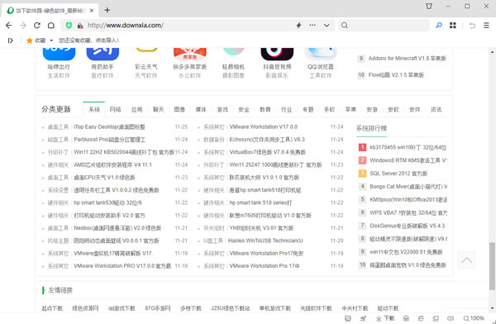
Task: Click the green security shield icon
Action: pyautogui.click(x=69, y=26)
